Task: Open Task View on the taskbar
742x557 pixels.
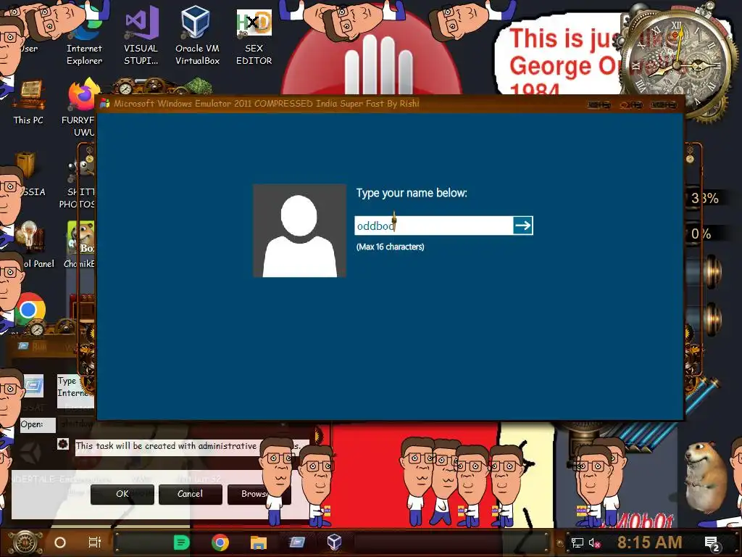Action: click(95, 542)
